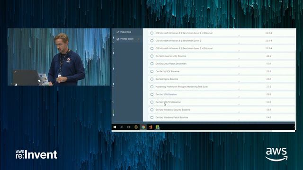303x170 pixels.
Task: Select the DevSec Nginx Baseline radio button
Action: pos(152,79)
